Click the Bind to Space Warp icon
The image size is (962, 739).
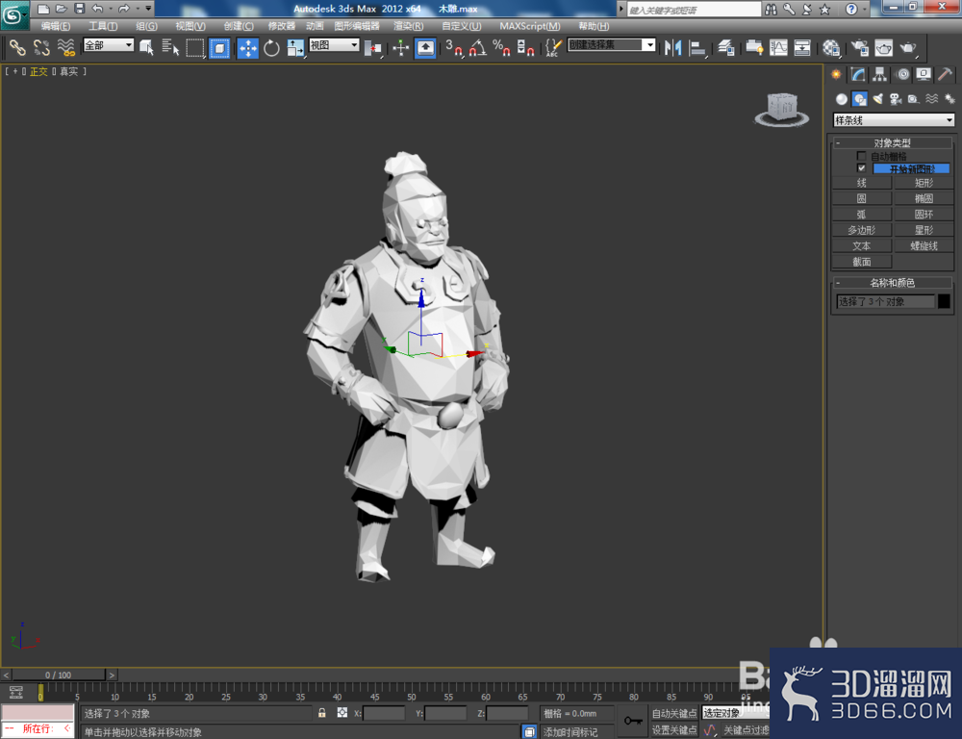[65, 47]
